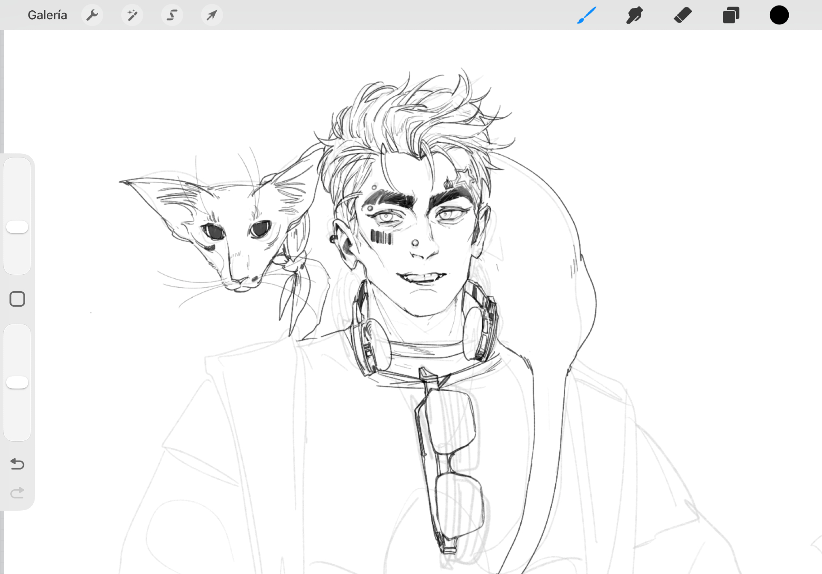Open the Layers panel
The height and width of the screenshot is (574, 822).
731,15
